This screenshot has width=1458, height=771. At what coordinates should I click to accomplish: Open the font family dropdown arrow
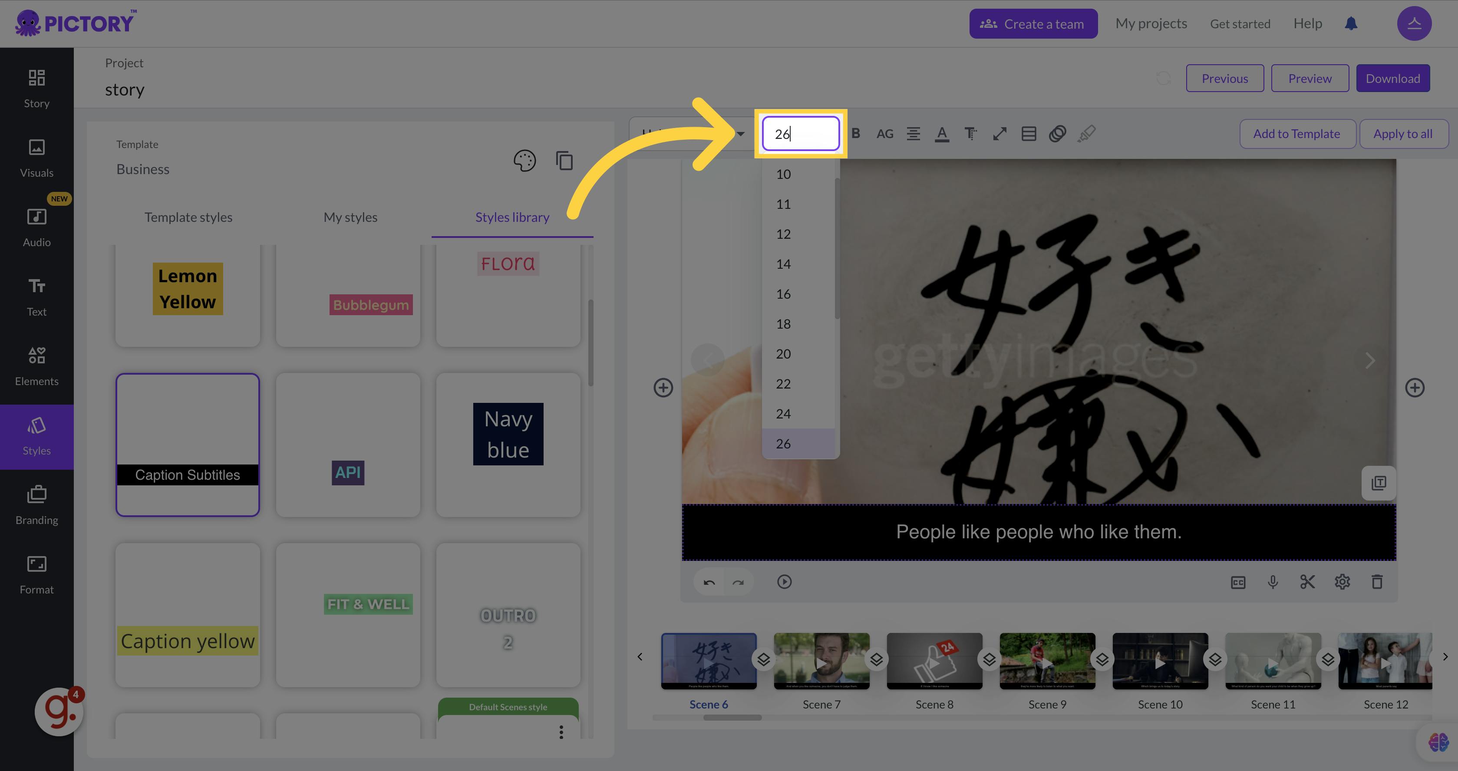pos(740,134)
